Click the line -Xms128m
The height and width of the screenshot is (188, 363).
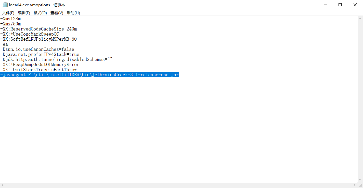pos(11,19)
